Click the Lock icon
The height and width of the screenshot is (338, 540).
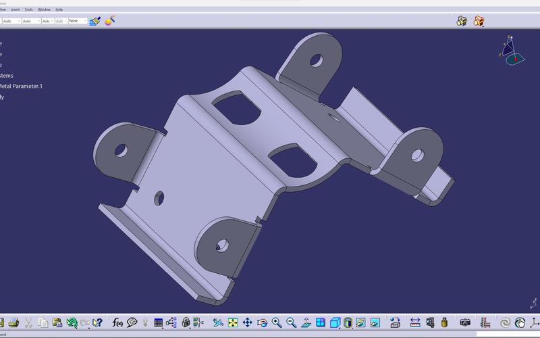(x=186, y=323)
